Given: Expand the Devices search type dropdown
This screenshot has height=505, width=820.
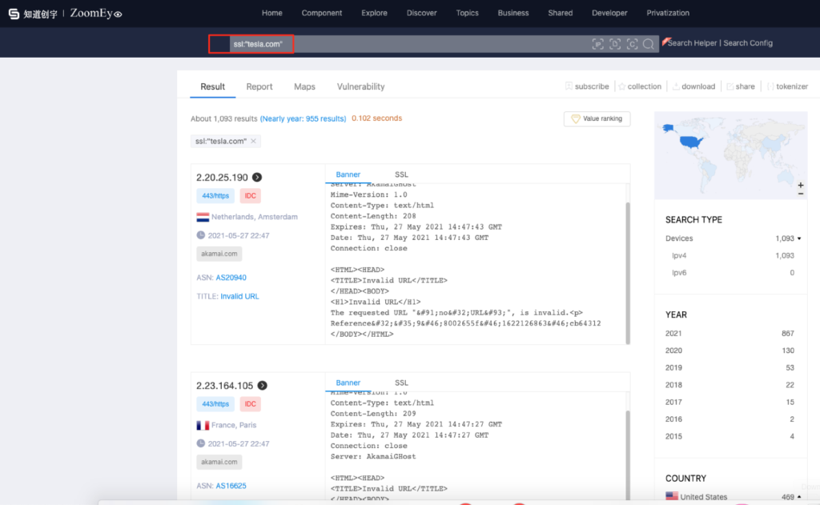Looking at the screenshot, I should tap(799, 238).
